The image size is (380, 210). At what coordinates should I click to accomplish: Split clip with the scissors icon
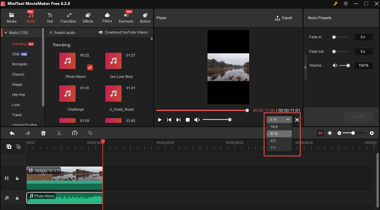(x=59, y=133)
